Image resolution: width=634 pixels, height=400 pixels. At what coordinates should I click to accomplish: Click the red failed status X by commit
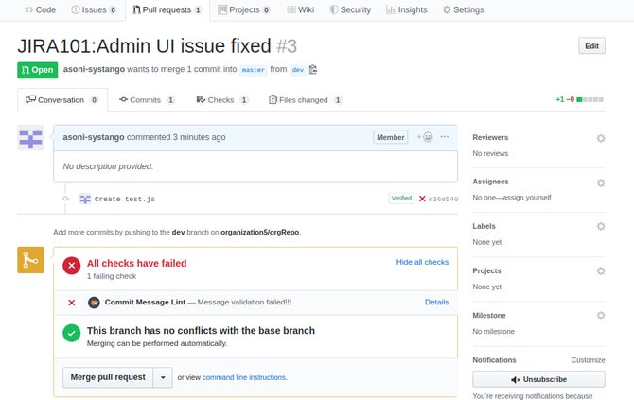tap(422, 199)
